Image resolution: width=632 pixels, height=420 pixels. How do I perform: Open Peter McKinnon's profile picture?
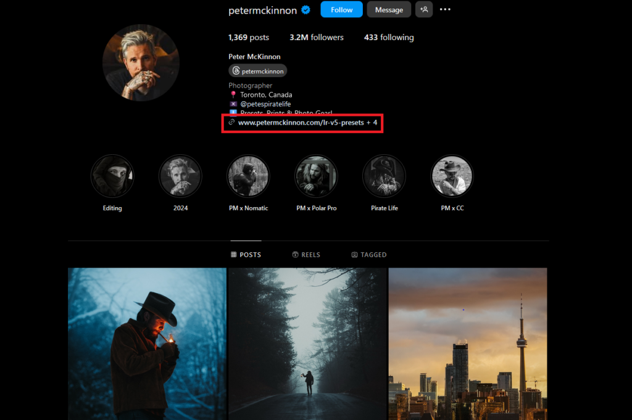click(141, 63)
